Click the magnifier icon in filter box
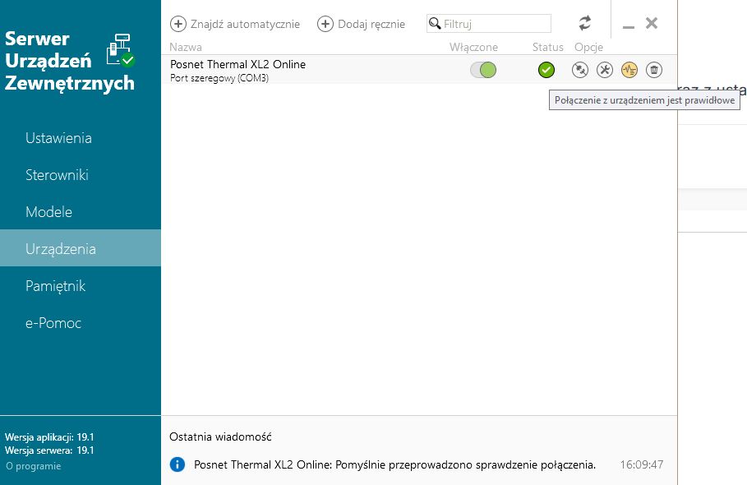Viewport: 747px width, 485px height. (435, 23)
